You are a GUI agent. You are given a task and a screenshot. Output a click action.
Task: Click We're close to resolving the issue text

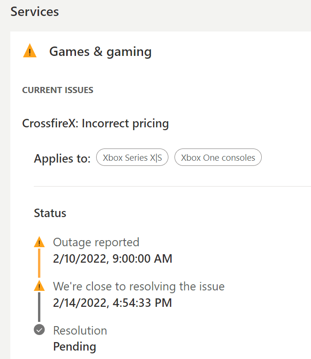coord(139,286)
